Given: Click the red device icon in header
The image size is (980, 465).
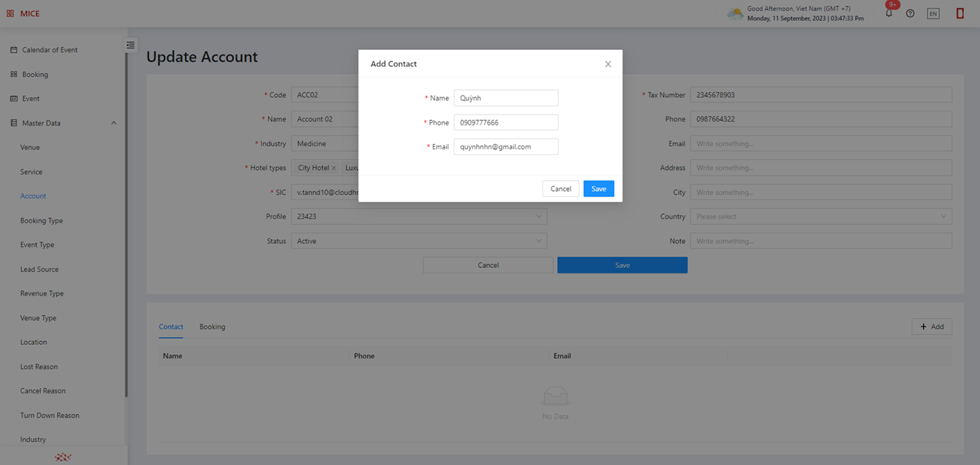Looking at the screenshot, I should click(960, 13).
